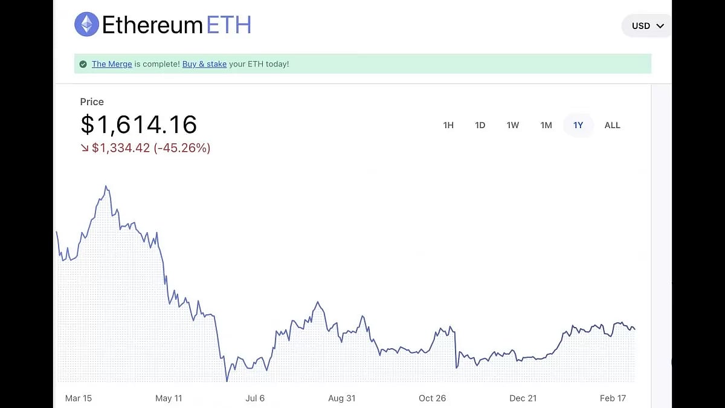Open The Merge link
Screen dimensions: 725x408
click(112, 63)
